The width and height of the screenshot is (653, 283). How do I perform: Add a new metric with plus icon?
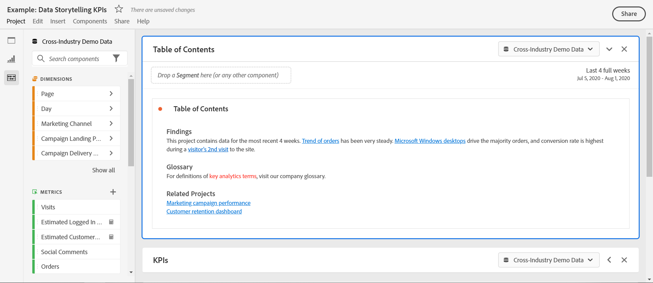113,192
